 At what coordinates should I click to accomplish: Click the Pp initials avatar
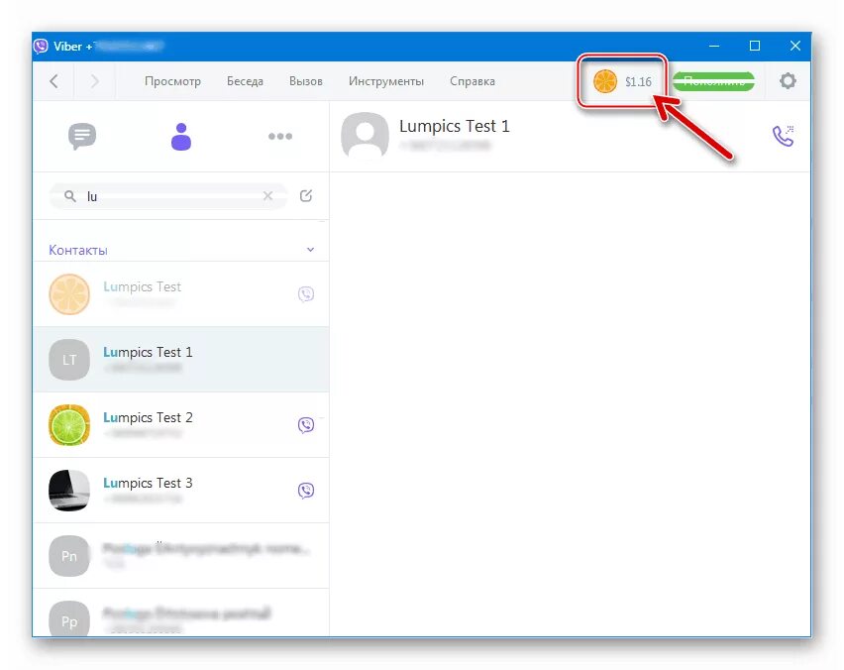69,619
